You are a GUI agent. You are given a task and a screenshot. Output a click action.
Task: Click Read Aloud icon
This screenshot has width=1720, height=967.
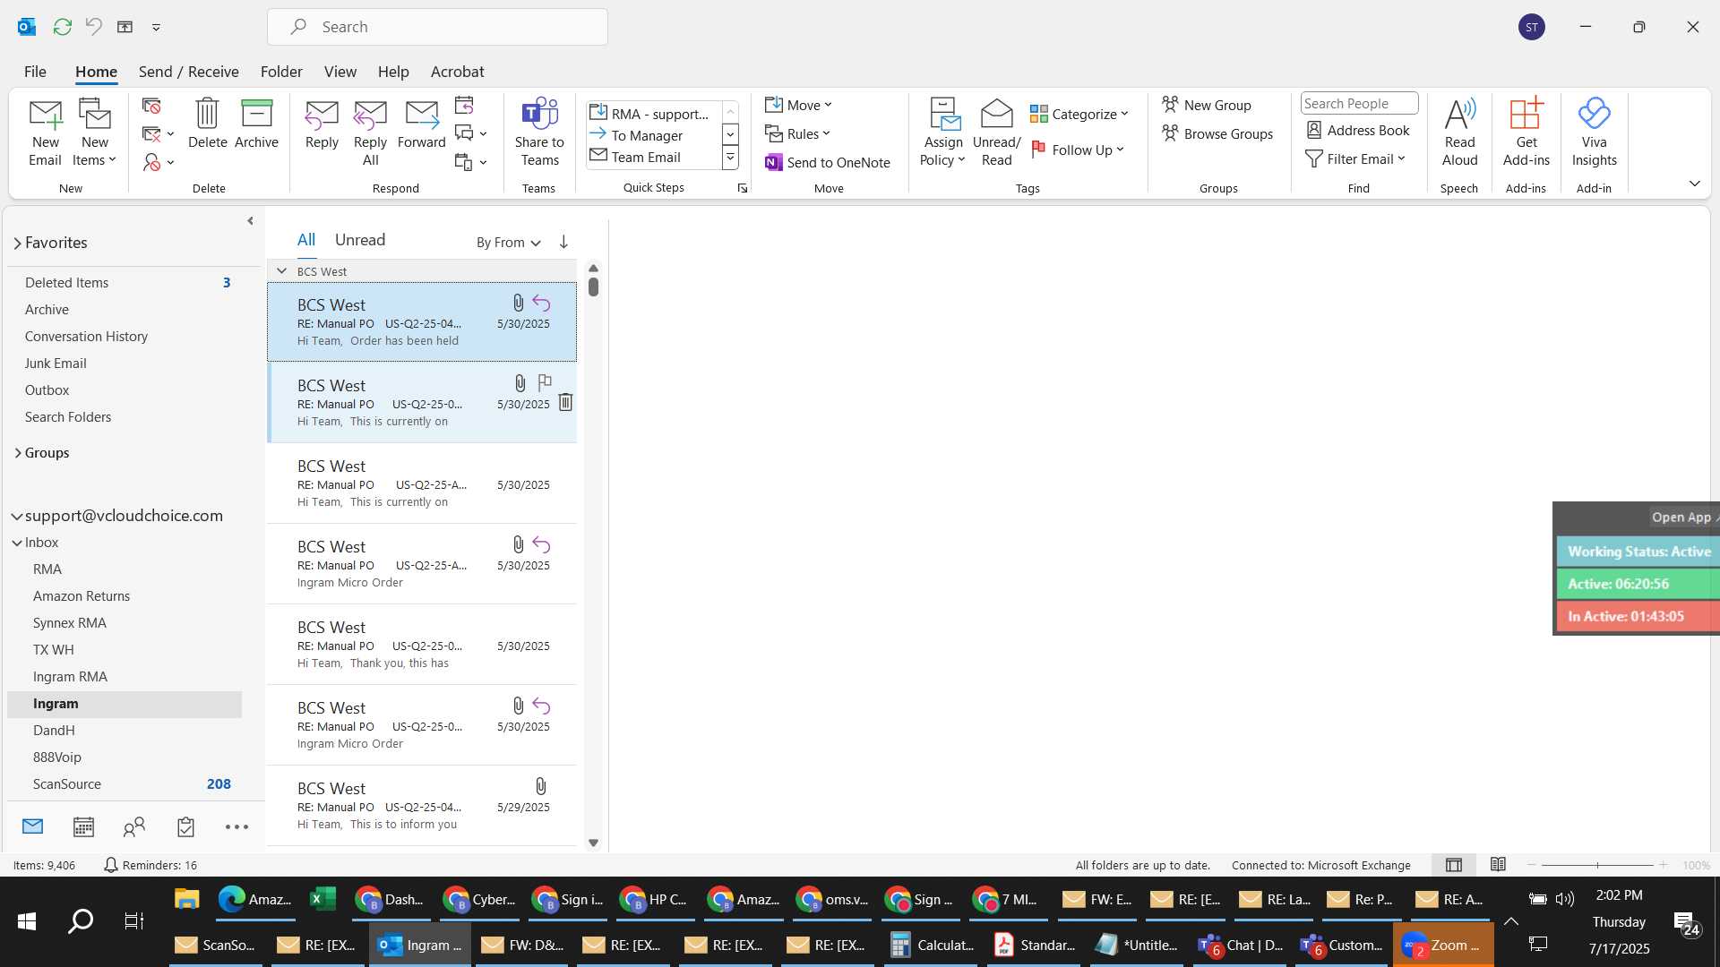[x=1459, y=133]
